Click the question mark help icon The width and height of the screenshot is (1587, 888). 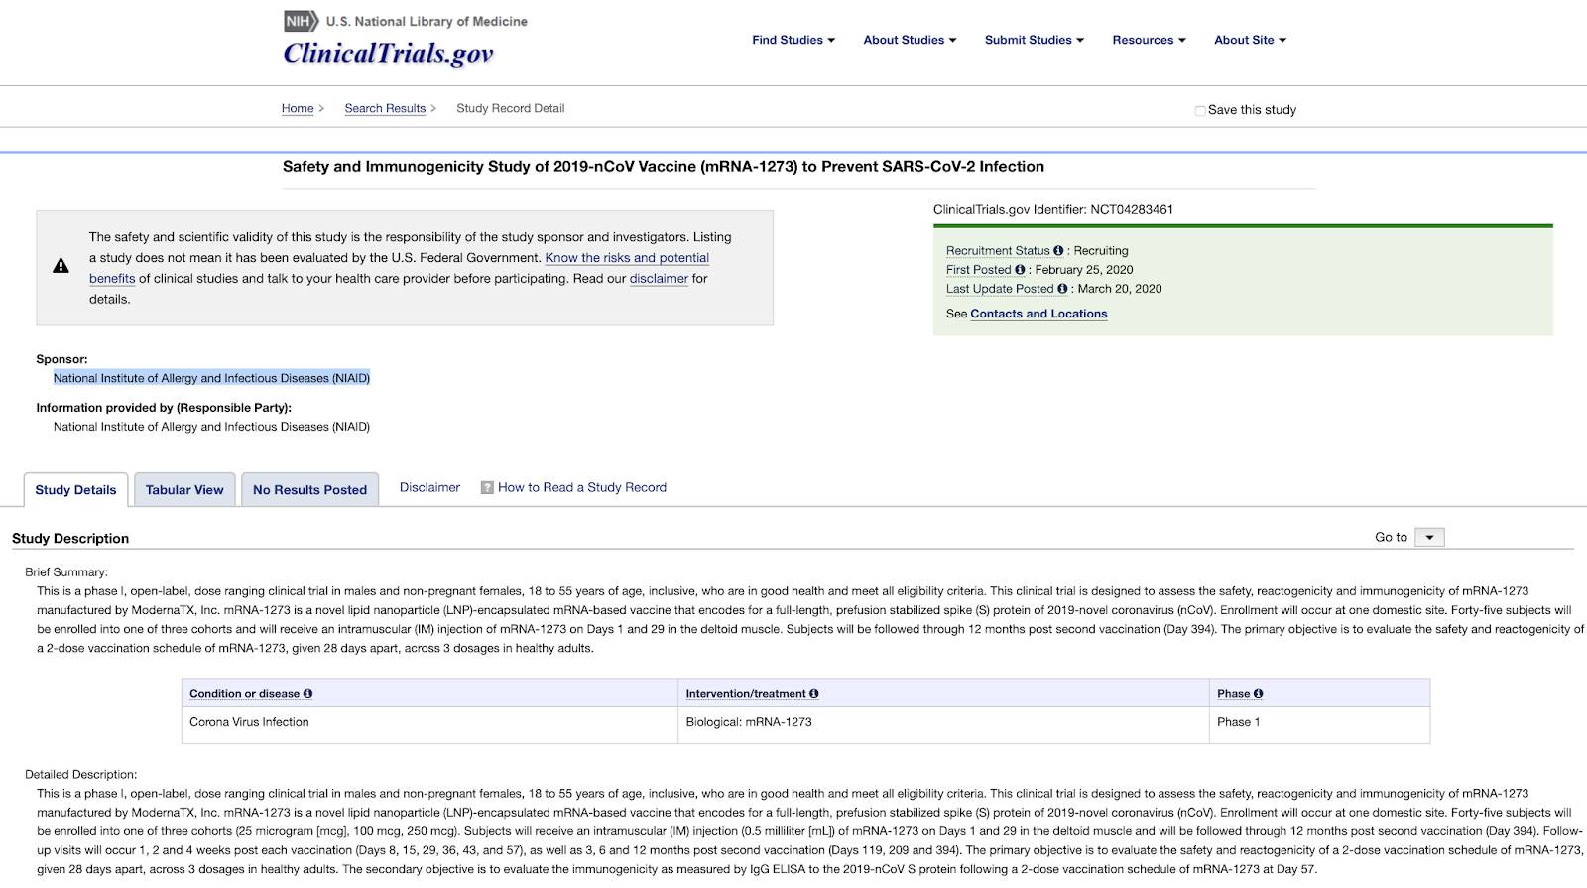coord(487,488)
